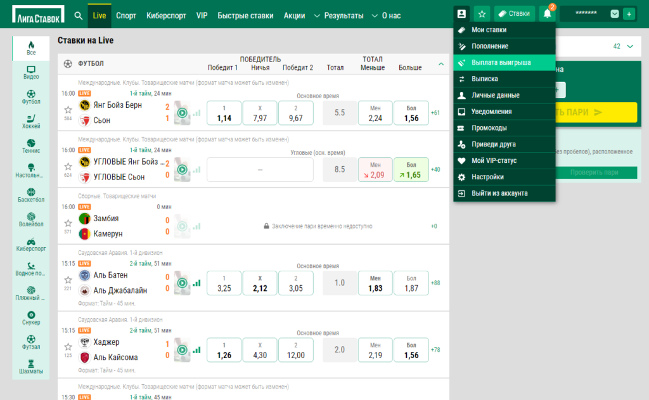The width and height of the screenshot is (649, 400).
Task: Select Шахматы in sports sidebar
Action: pos(31,367)
